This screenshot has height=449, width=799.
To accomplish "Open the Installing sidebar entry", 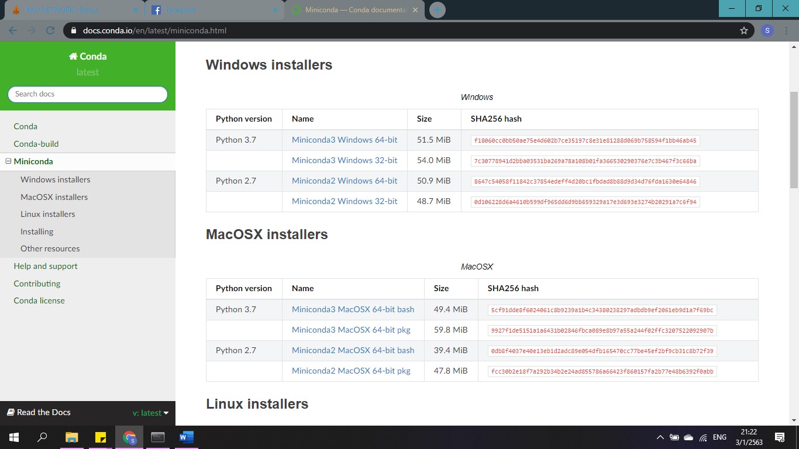I will click(37, 232).
